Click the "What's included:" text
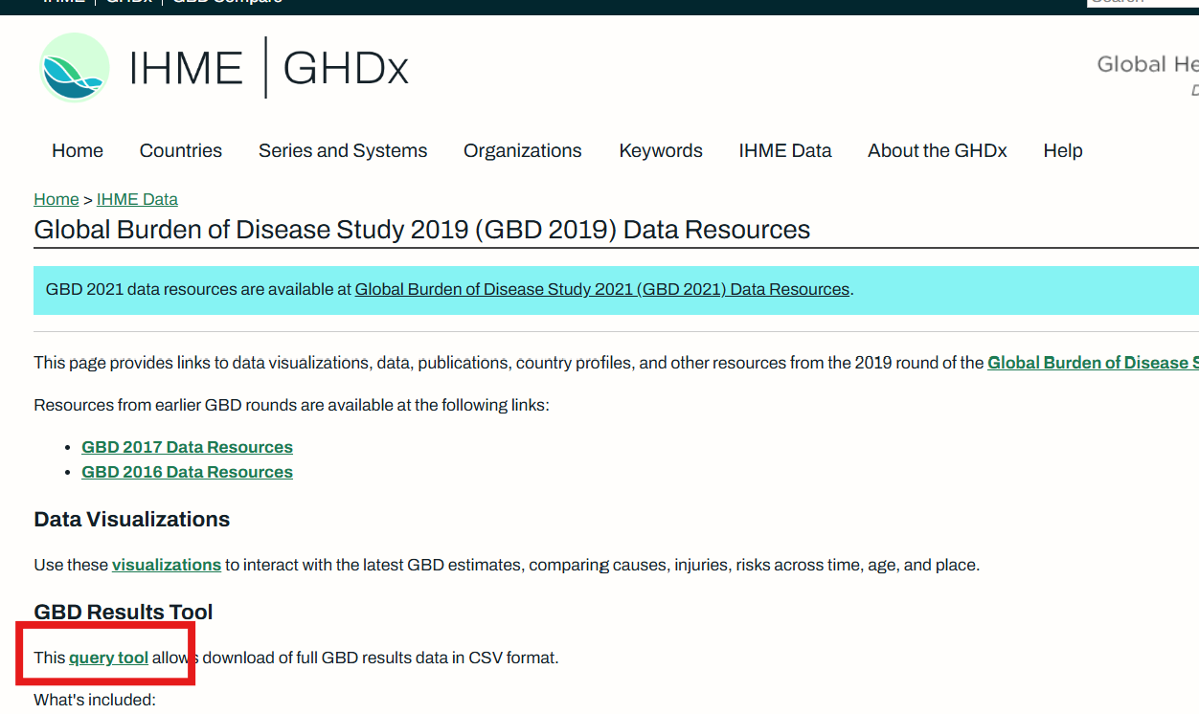 (95, 700)
